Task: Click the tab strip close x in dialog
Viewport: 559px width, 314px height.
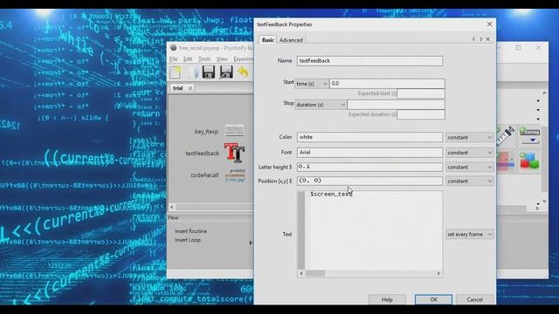Action: (x=487, y=39)
